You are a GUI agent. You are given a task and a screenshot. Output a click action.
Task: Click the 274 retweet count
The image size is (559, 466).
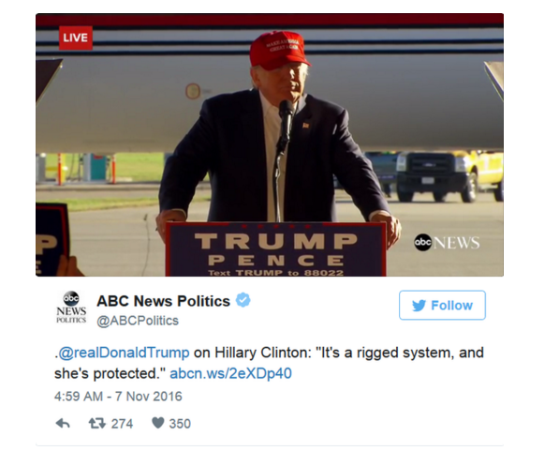[122, 424]
